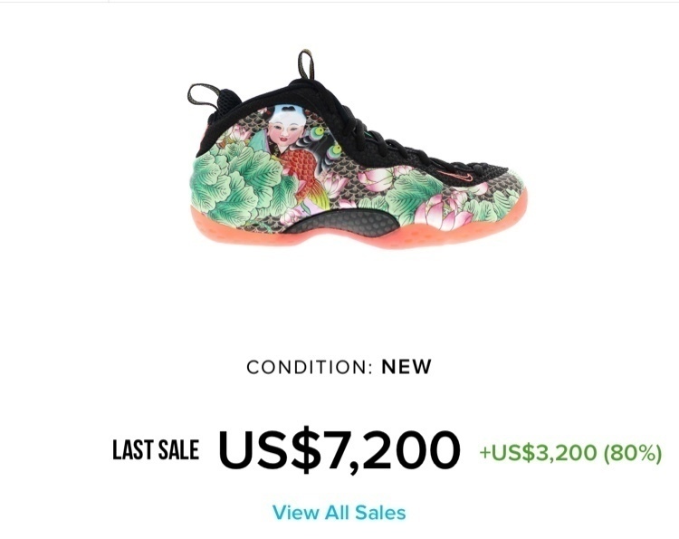Click the CONDITION: label text
The width and height of the screenshot is (679, 539).
310,368
